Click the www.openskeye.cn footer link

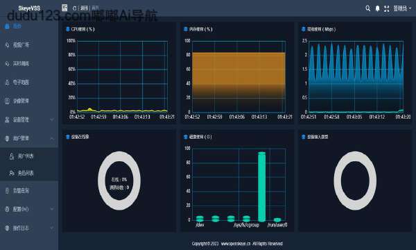[x=235, y=244]
